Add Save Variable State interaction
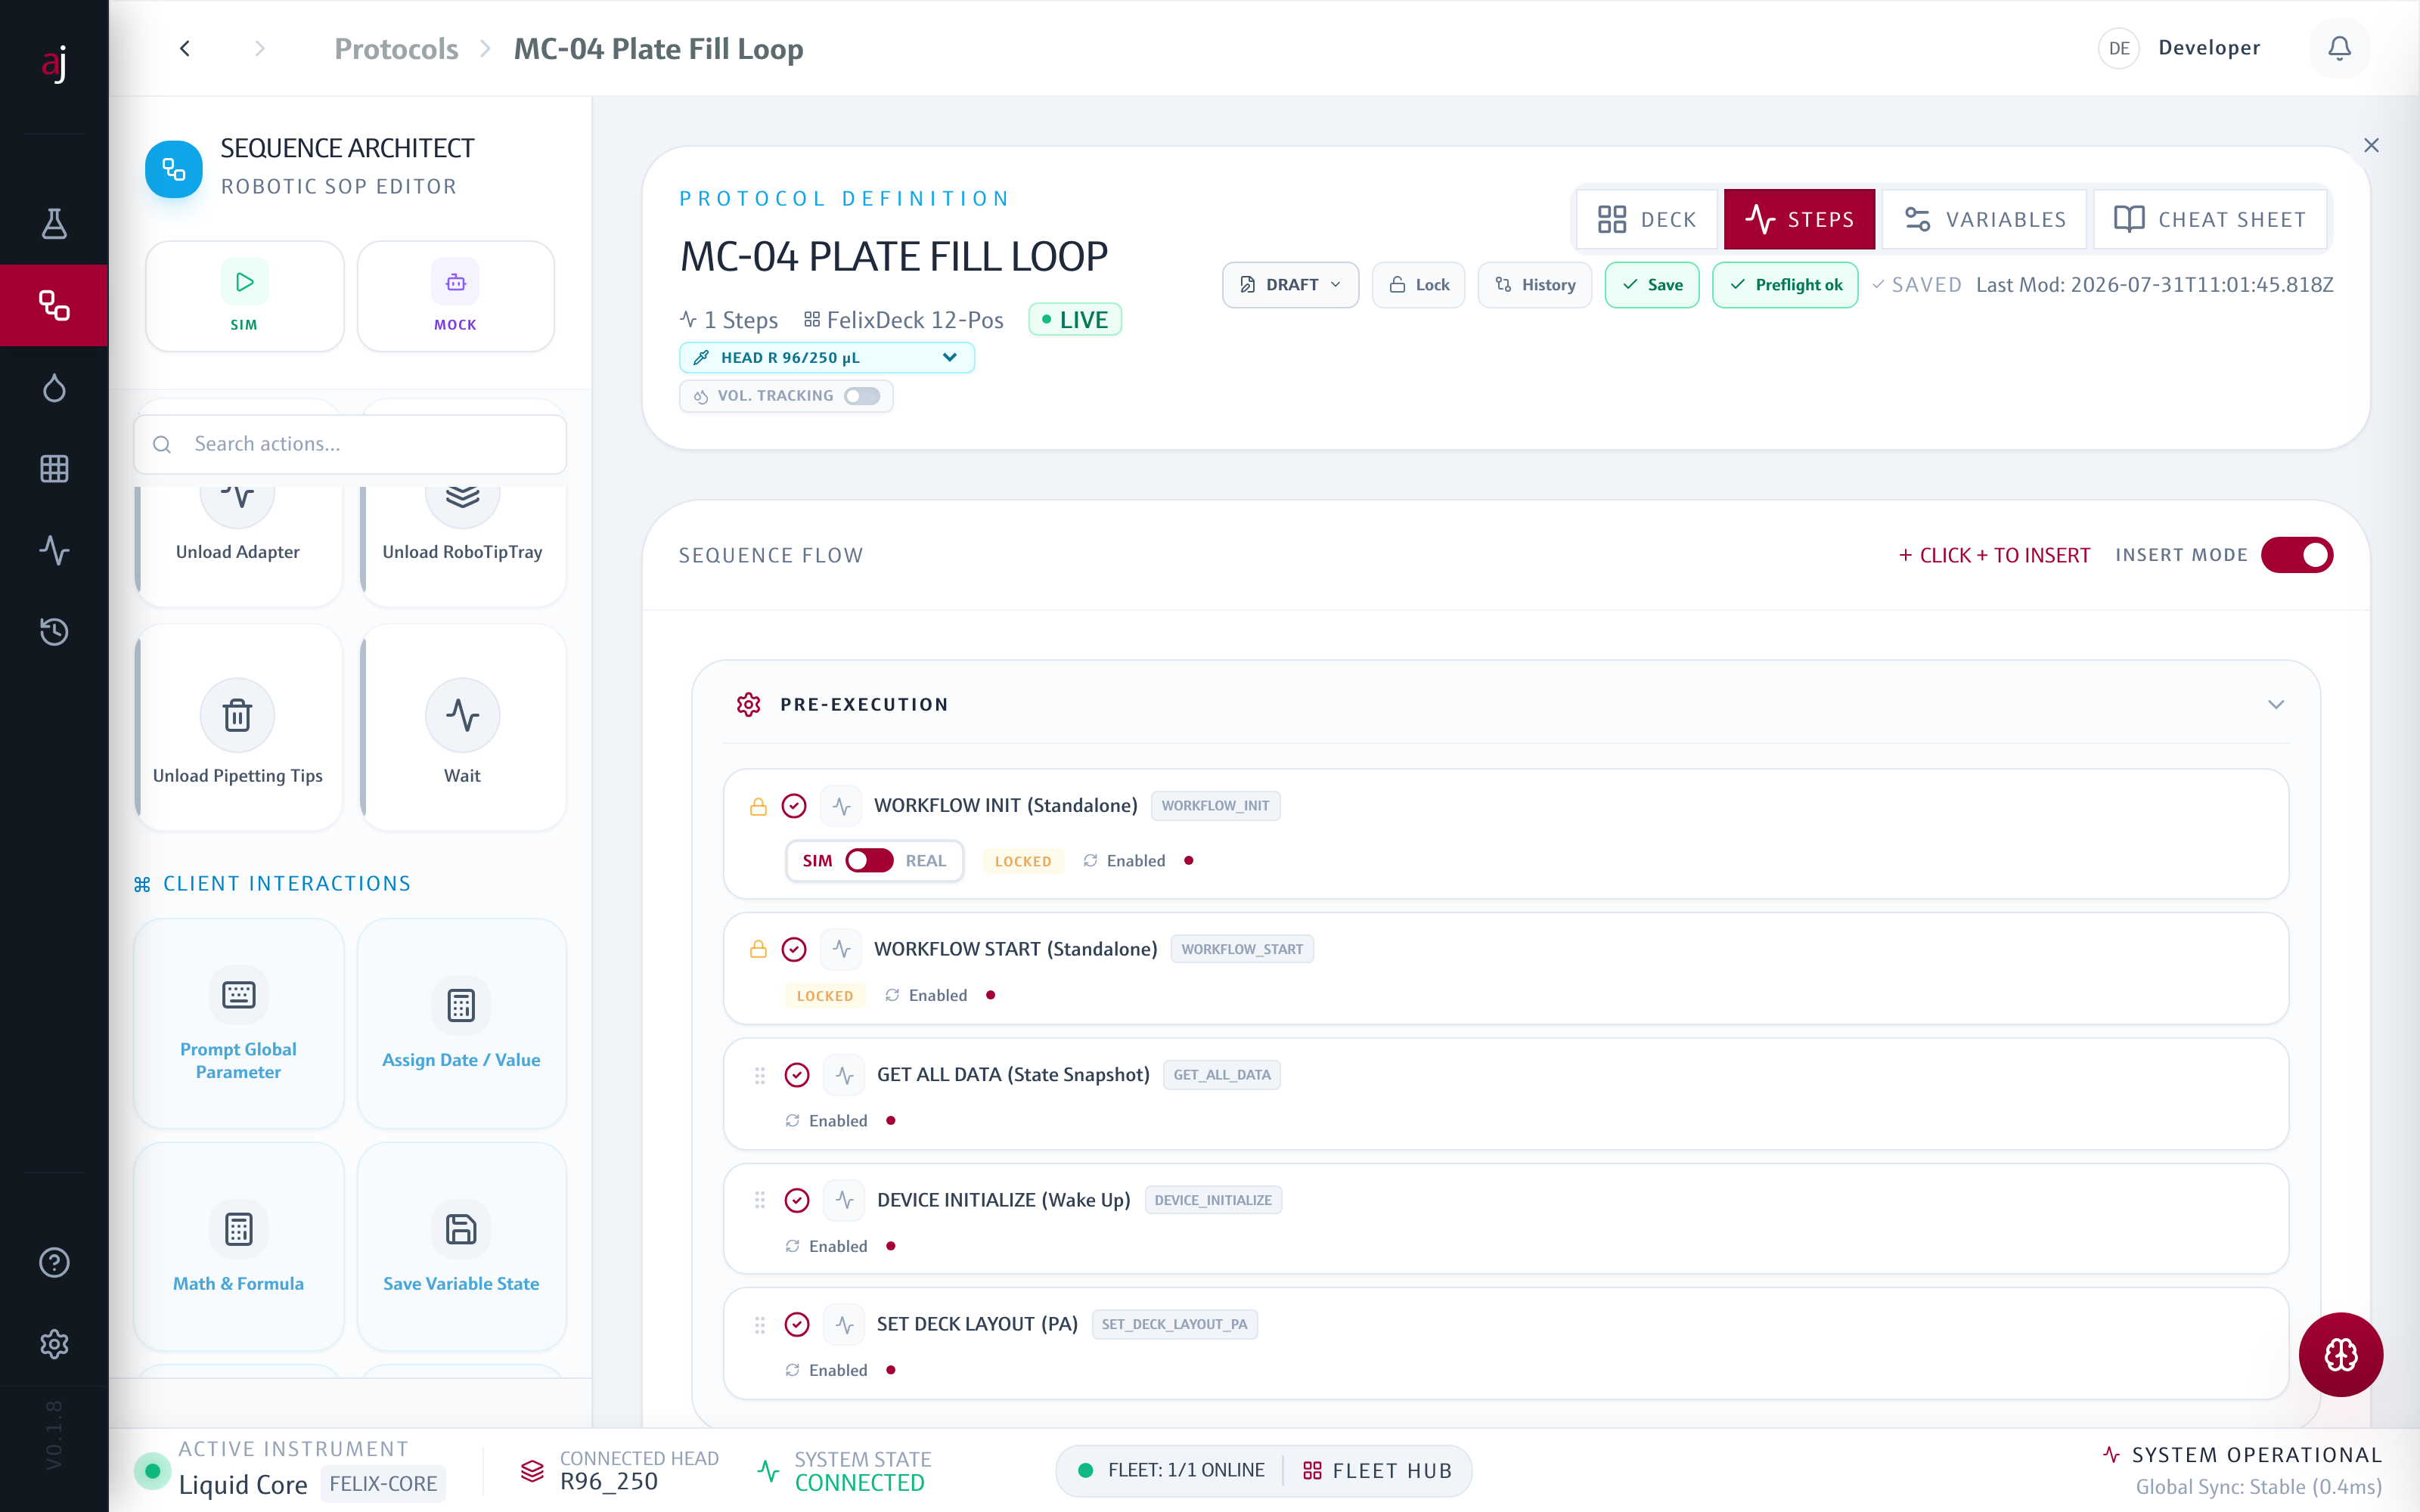Screen dimensions: 2420x1512 click(x=461, y=1247)
